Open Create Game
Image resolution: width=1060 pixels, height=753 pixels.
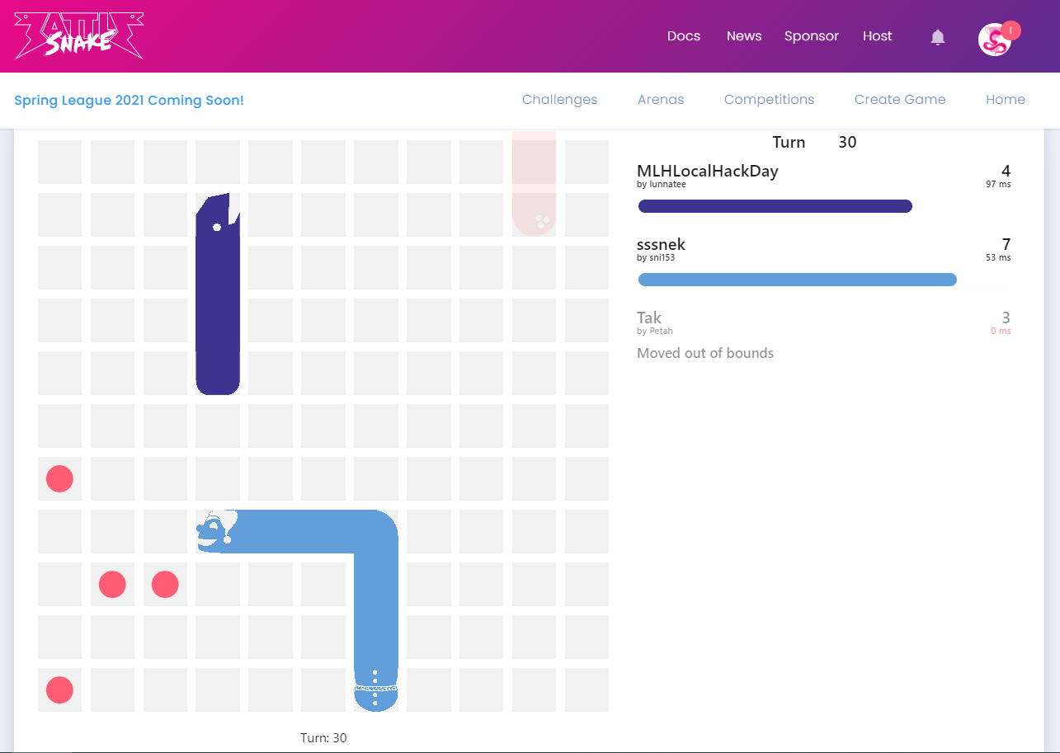pyautogui.click(x=900, y=100)
